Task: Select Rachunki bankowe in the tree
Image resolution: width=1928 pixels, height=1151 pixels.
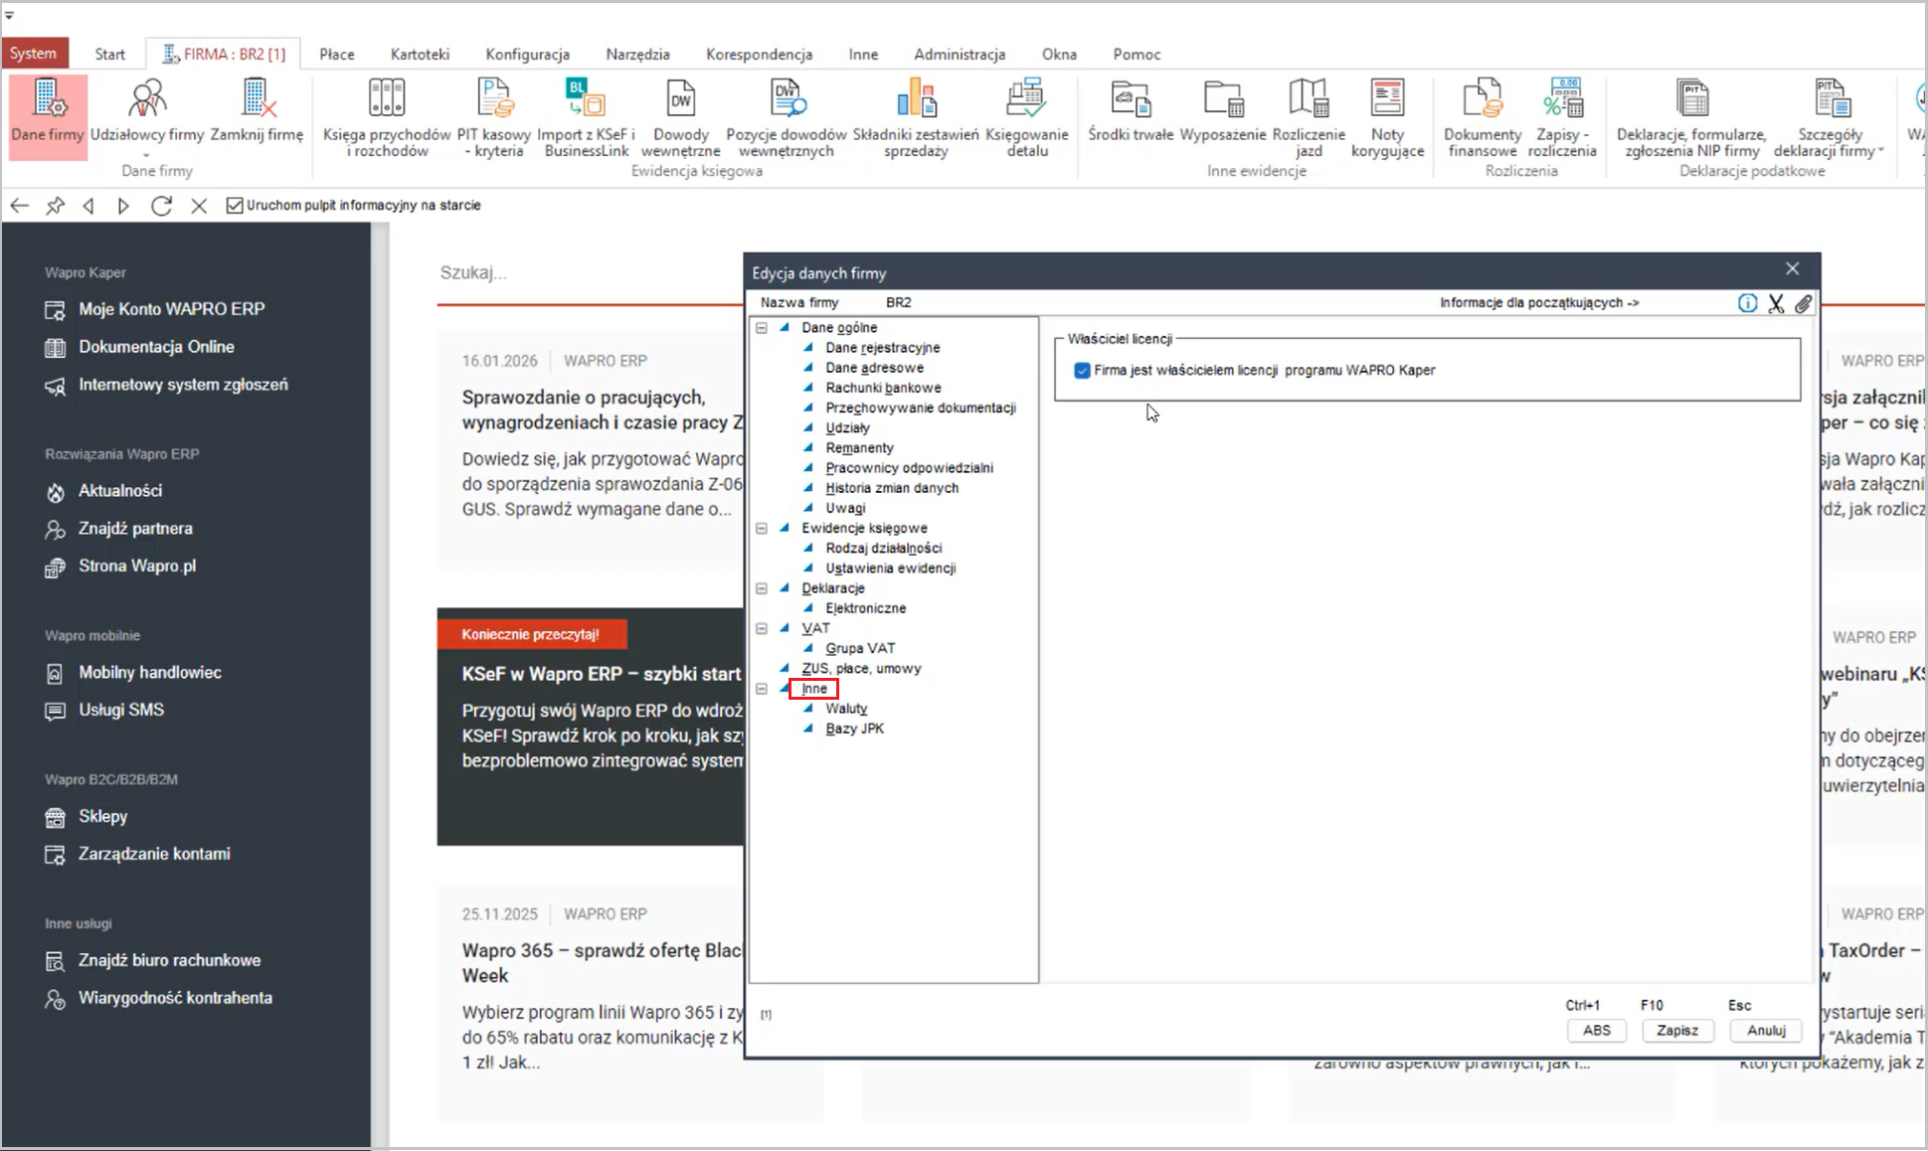Action: 882,388
